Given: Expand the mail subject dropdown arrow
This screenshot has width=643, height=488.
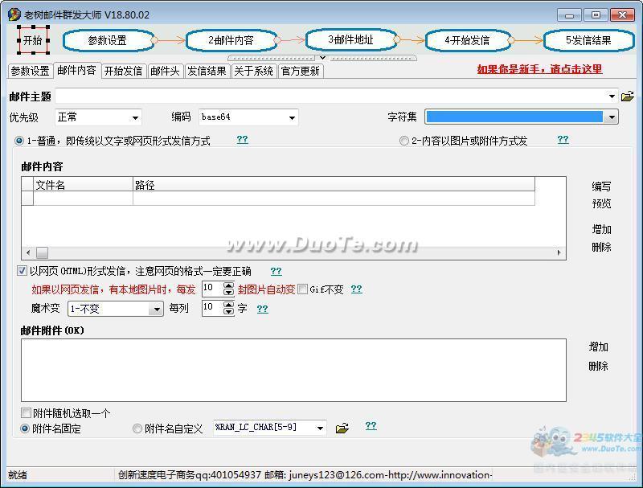Looking at the screenshot, I should click(x=612, y=96).
